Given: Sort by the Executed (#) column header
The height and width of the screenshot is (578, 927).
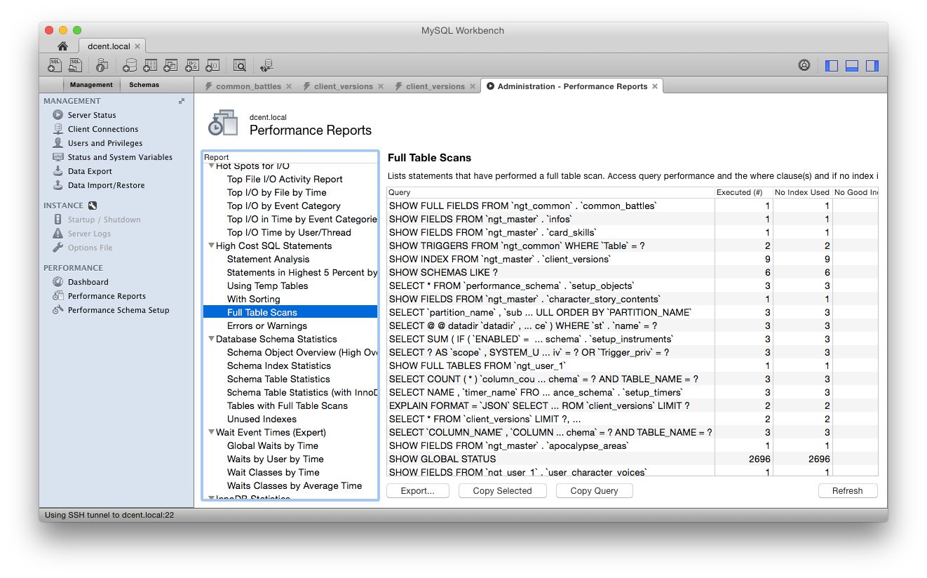Looking at the screenshot, I should 743,192.
